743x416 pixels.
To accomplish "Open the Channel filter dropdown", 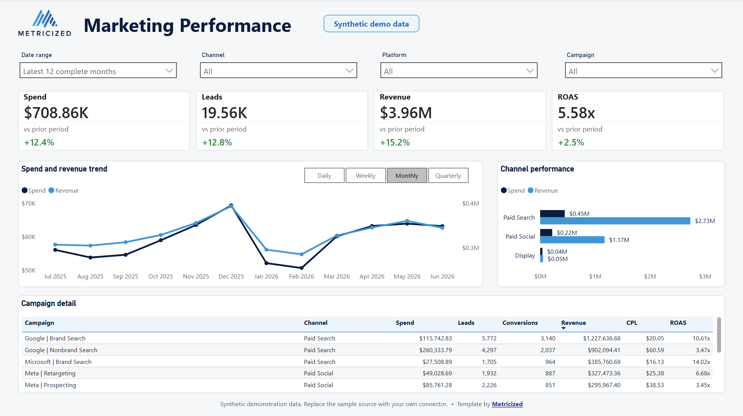I will (278, 71).
